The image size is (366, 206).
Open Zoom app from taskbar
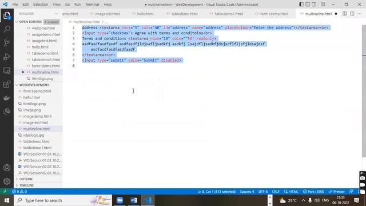click(120, 200)
